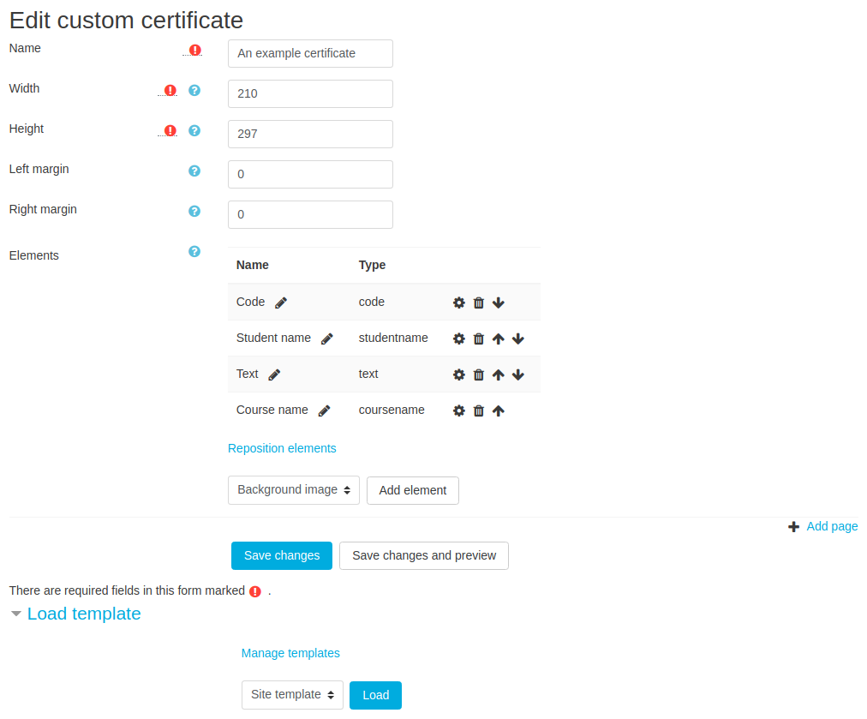867x719 pixels.
Task: Open help for the Width field
Action: tap(194, 90)
